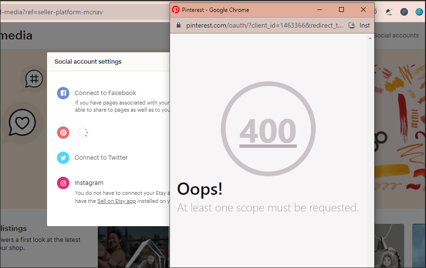Open the Social accounts tab
The image size is (426, 268).
397,36
